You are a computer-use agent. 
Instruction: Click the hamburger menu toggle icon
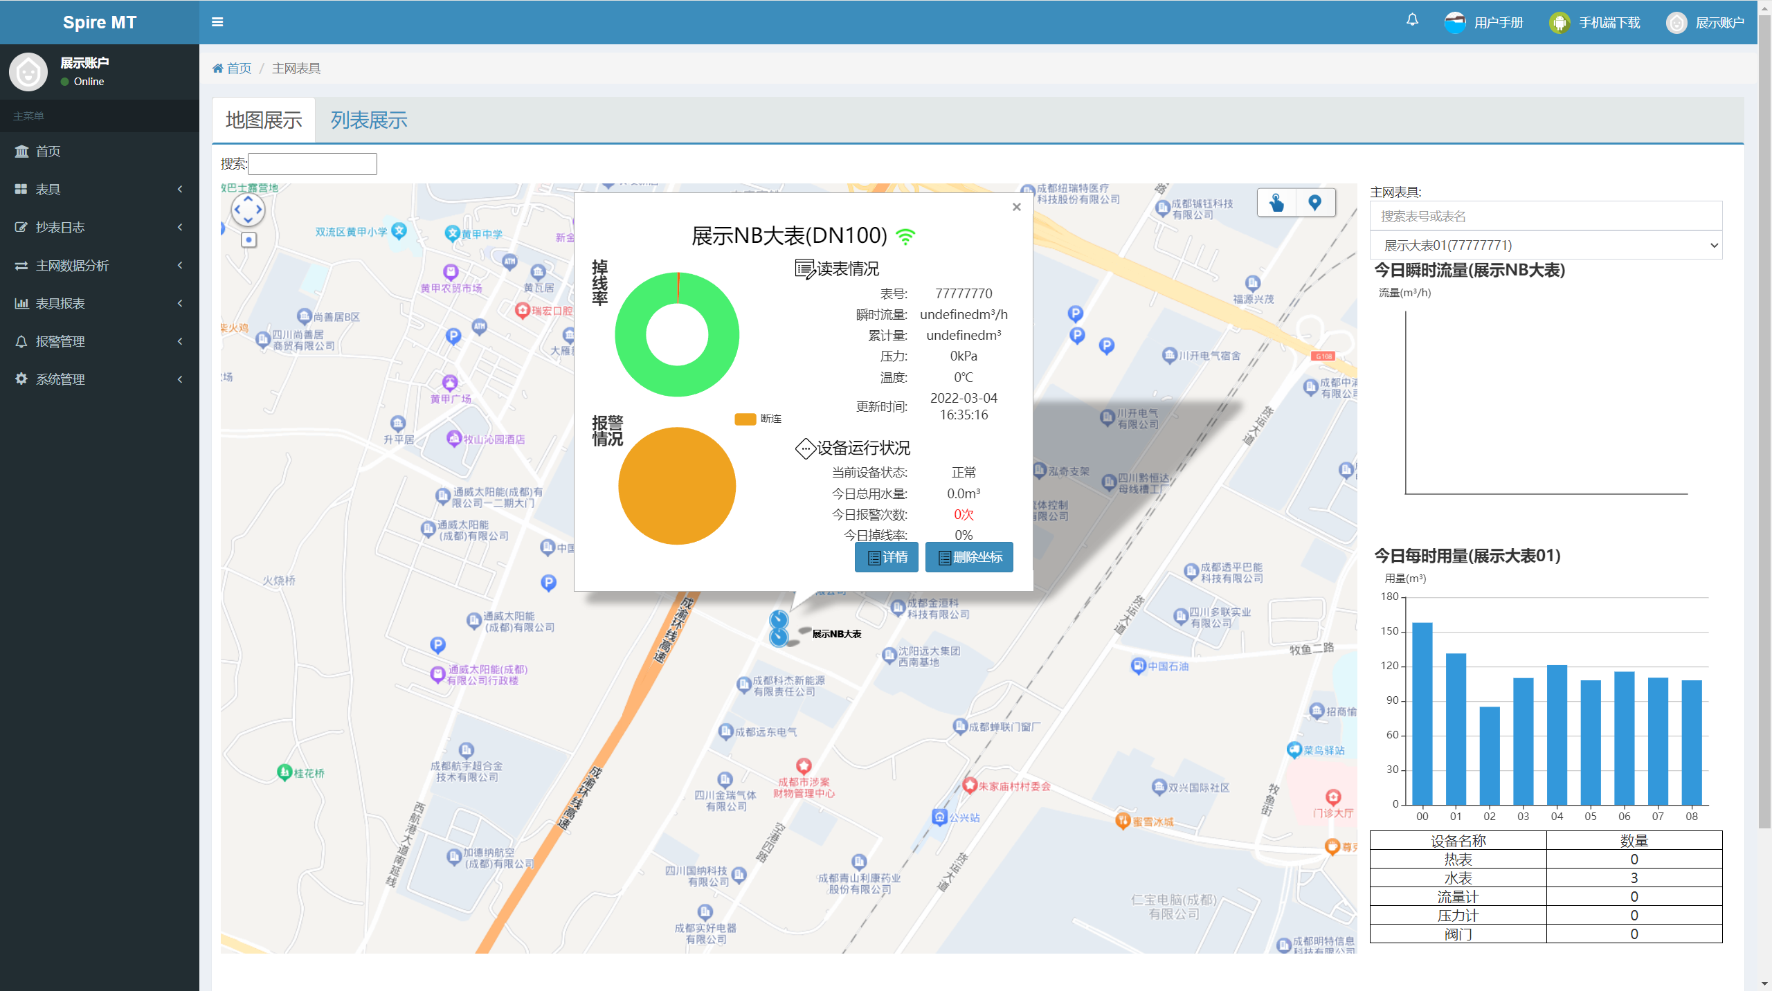217,22
